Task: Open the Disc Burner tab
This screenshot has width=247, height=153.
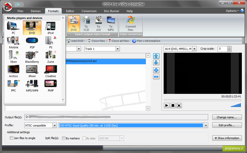Action: [111, 11]
